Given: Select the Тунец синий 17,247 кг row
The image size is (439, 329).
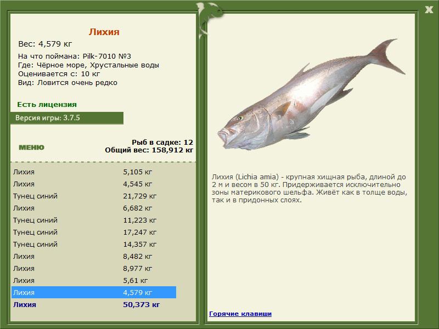Looking at the screenshot, I should point(94,232).
